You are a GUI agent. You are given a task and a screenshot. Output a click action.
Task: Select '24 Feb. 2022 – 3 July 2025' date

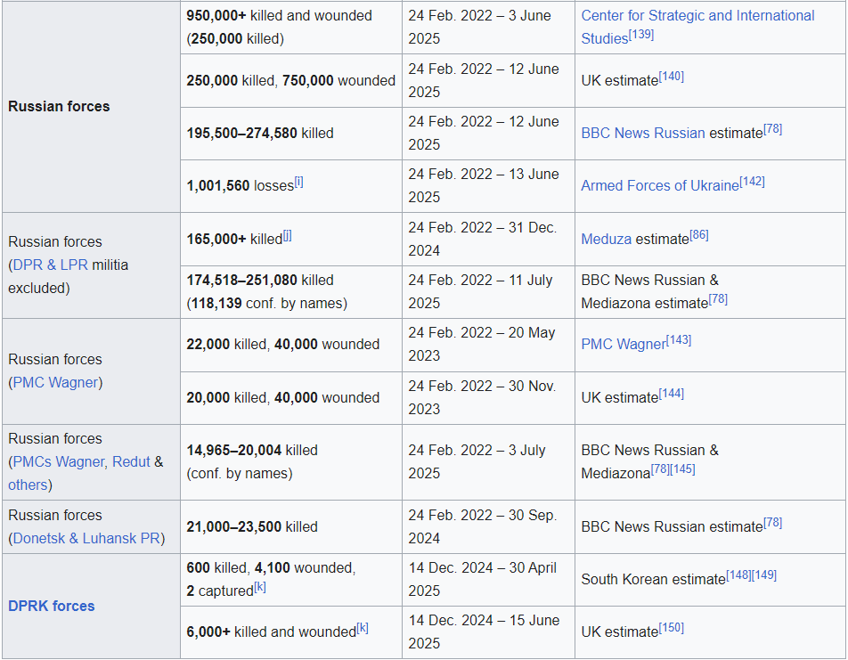click(x=477, y=461)
